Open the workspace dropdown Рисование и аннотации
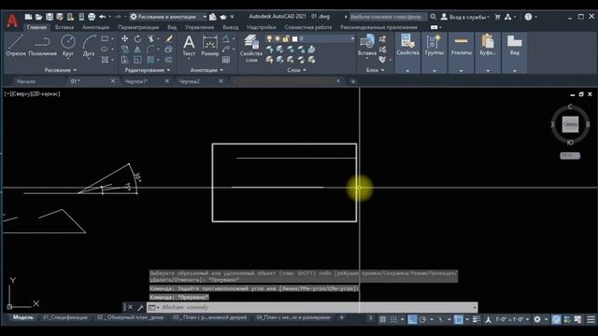The height and width of the screenshot is (336, 598). (x=168, y=17)
